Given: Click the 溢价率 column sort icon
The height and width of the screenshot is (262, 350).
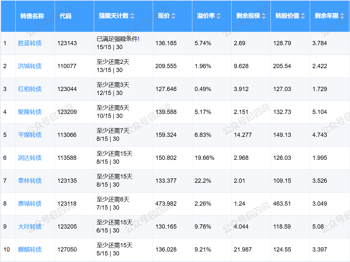Looking at the screenshot, I should 219,16.
